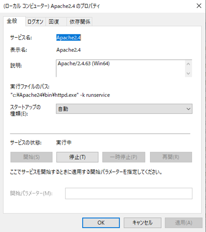The width and height of the screenshot is (206, 232).
Task: Click the 実行中 service status text
Action: [x=64, y=142]
